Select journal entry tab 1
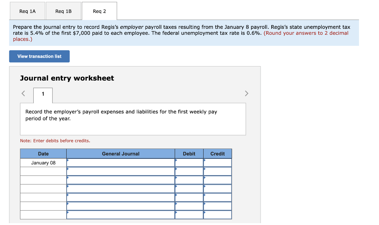This screenshot has height=225, width=379. click(x=43, y=94)
